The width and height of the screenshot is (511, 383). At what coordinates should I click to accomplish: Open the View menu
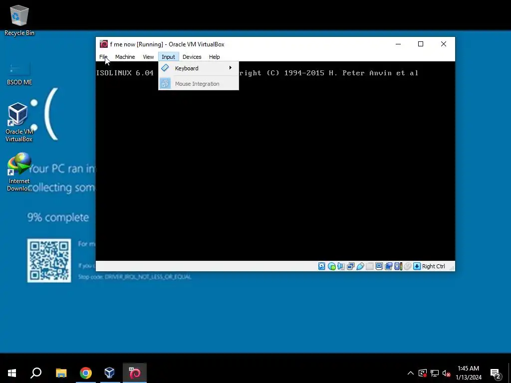[x=148, y=57]
